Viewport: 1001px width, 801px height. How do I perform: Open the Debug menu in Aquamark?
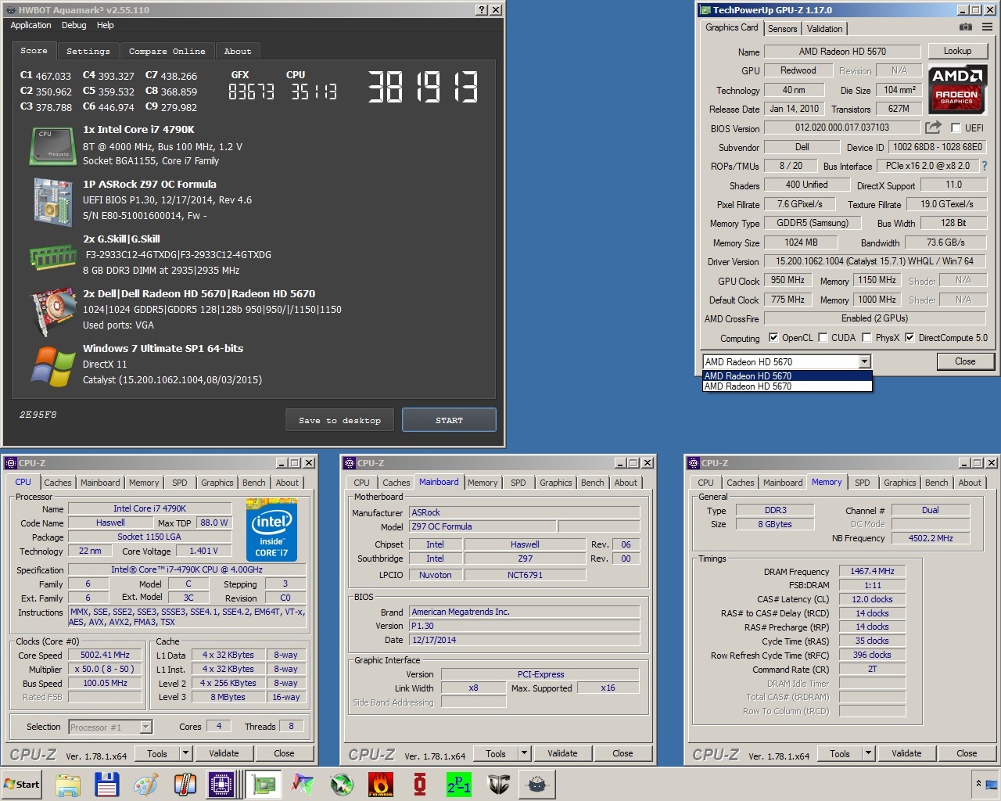(x=74, y=25)
